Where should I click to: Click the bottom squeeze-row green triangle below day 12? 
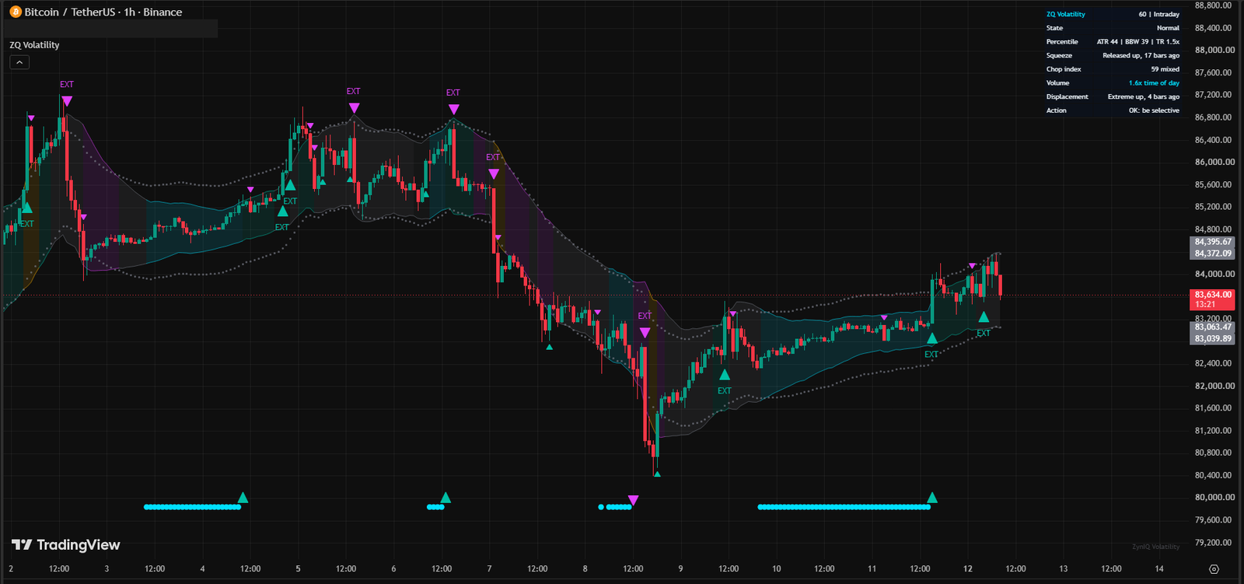pyautogui.click(x=932, y=498)
